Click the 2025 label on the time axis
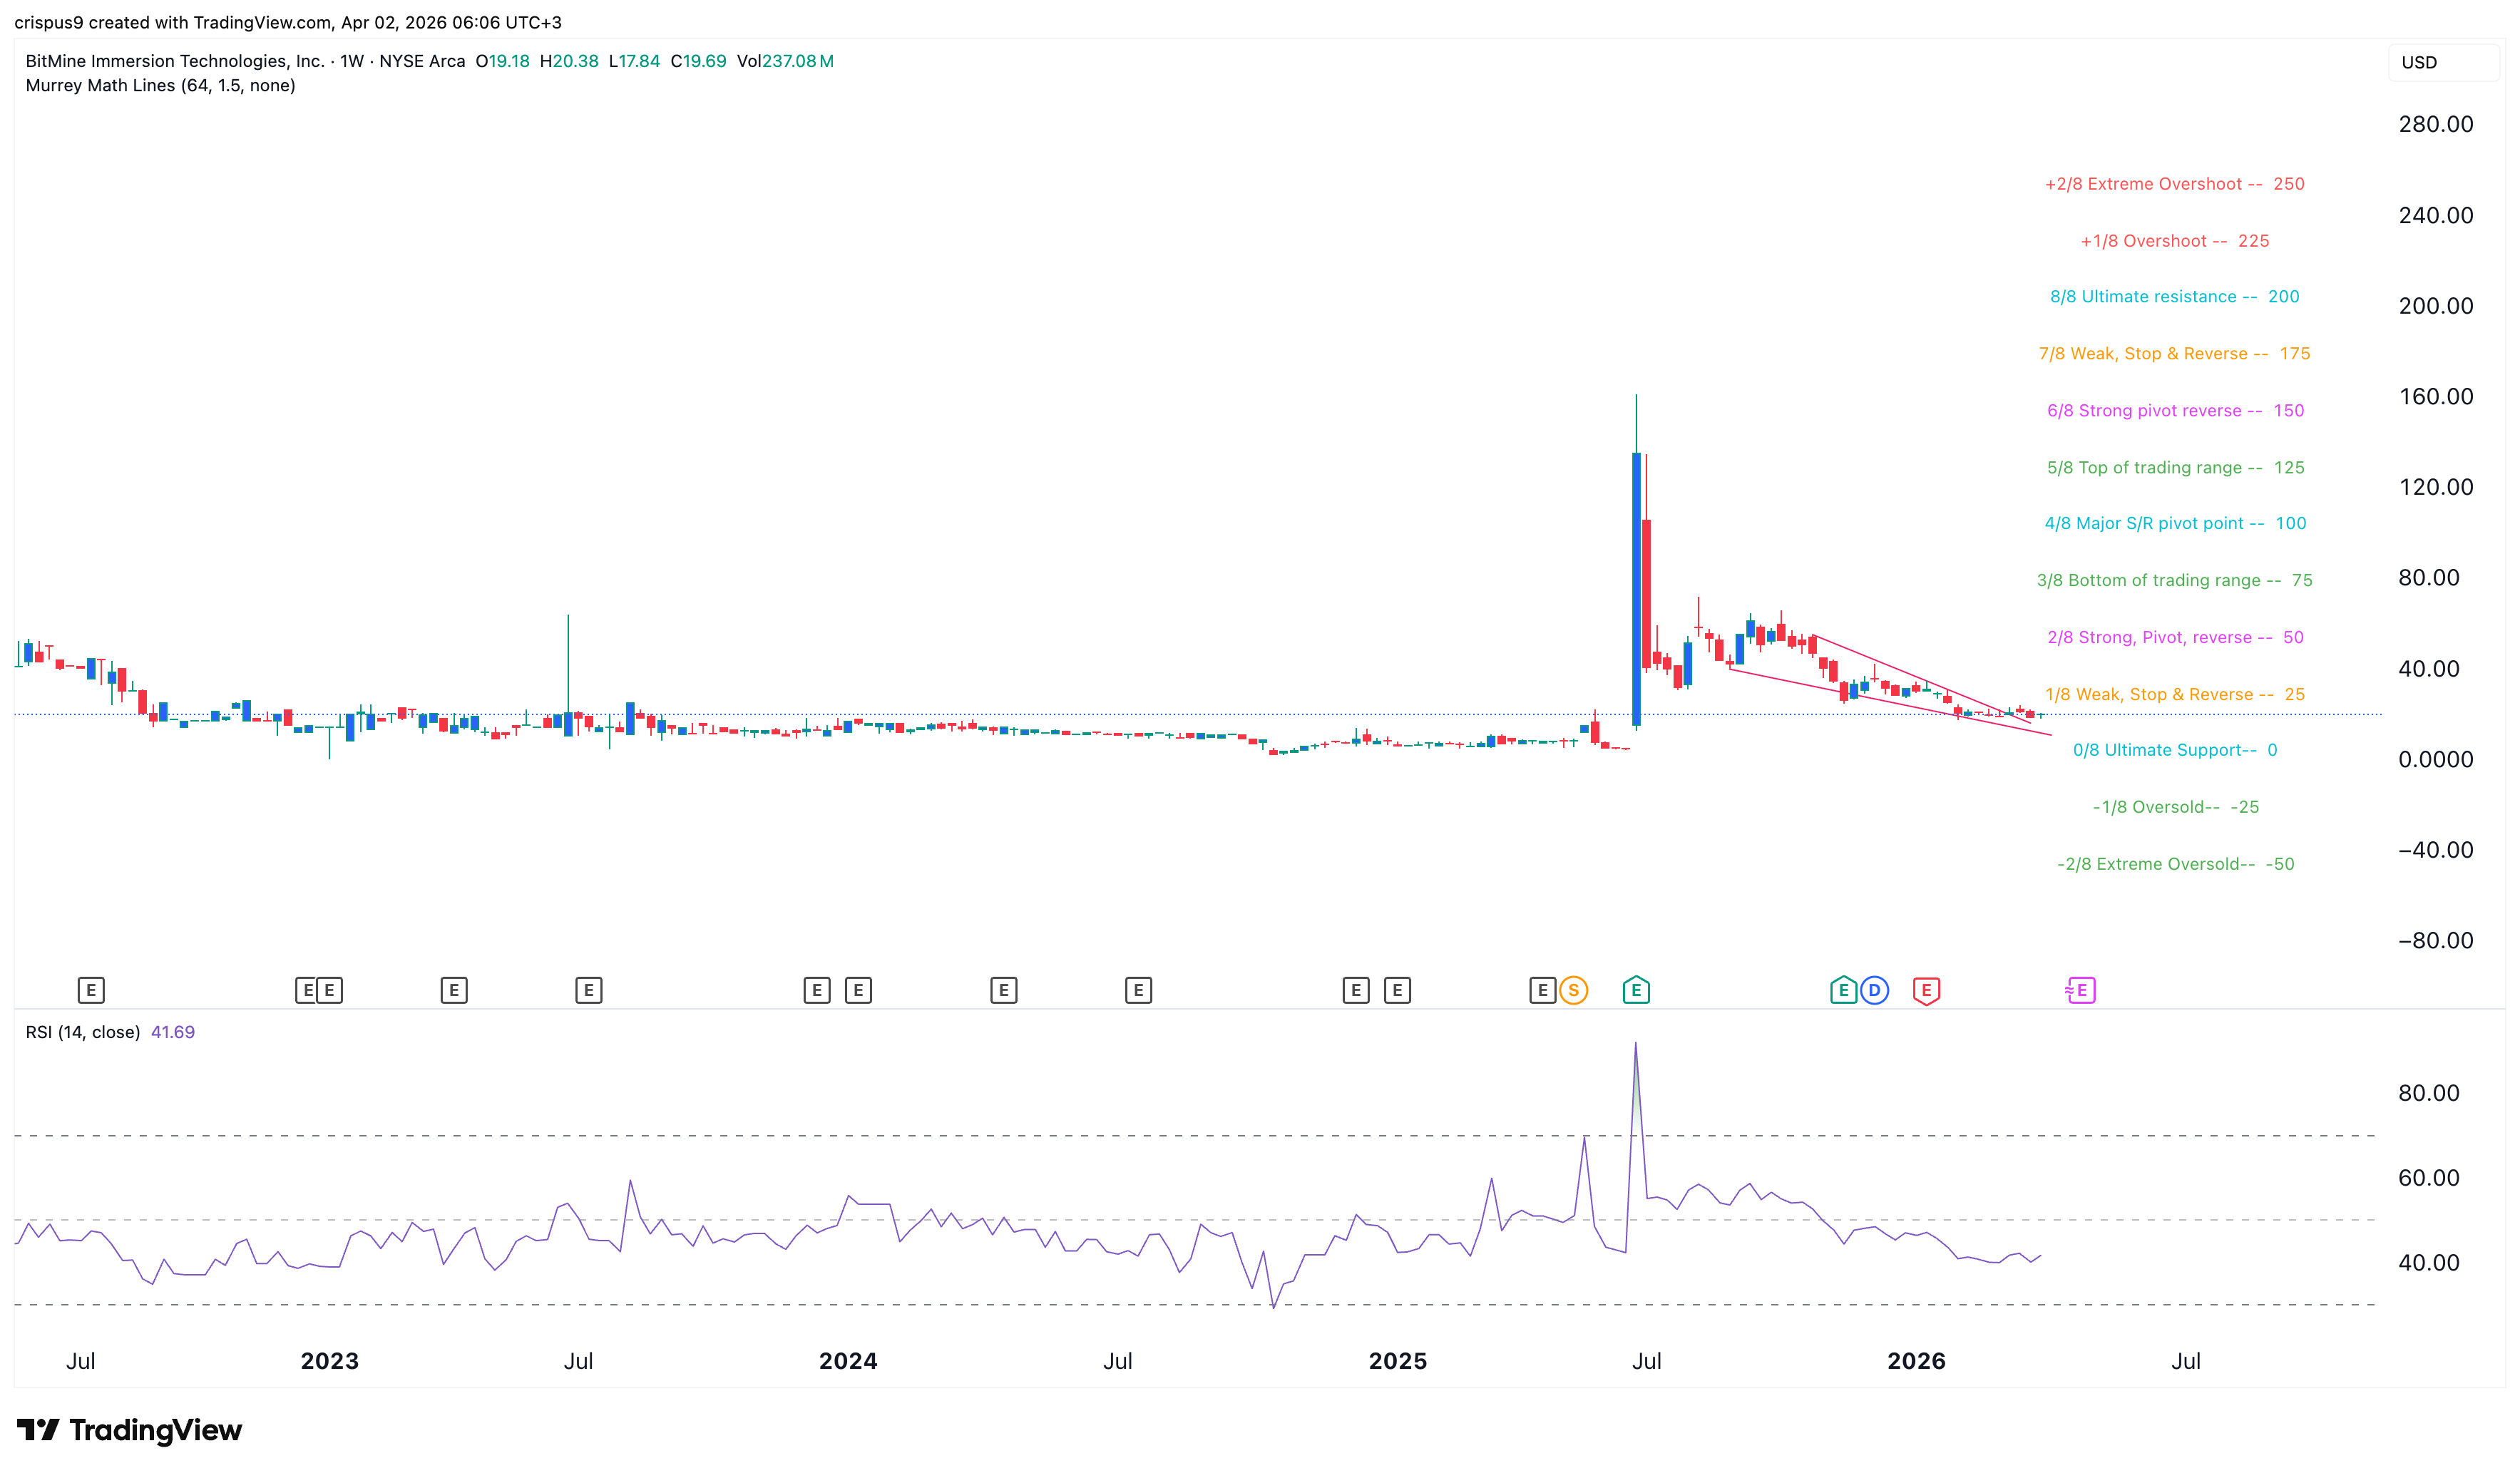2520x1473 pixels. coord(1399,1360)
